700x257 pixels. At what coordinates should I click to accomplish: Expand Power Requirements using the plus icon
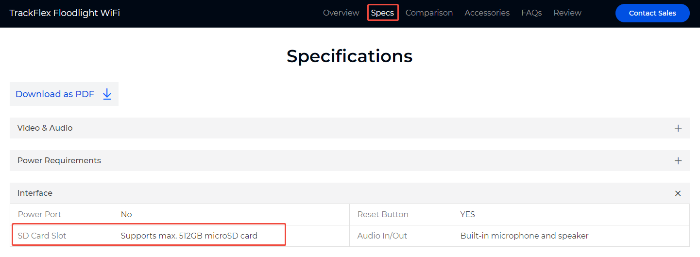tap(678, 161)
